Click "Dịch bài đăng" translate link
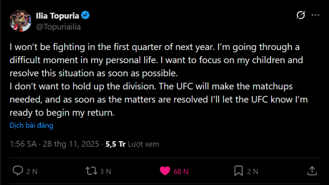329x185 pixels. pyautogui.click(x=31, y=126)
